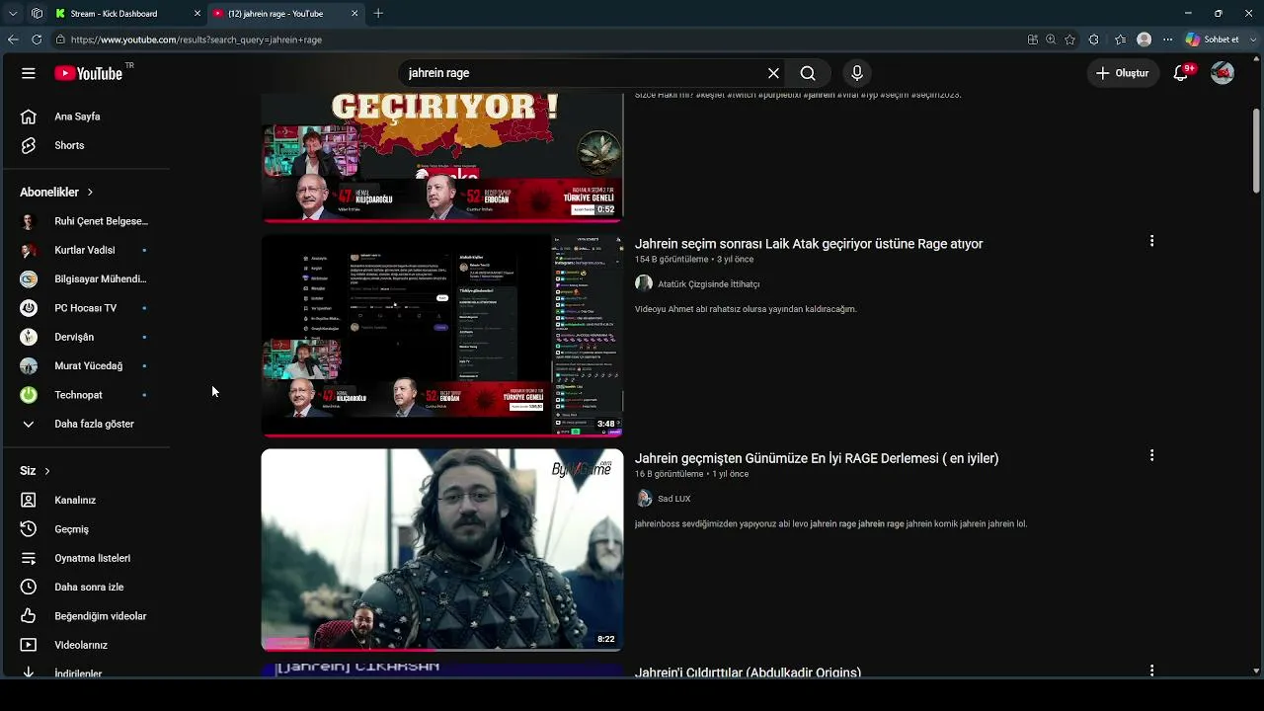This screenshot has width=1264, height=711.
Task: Run the search with the magnifier button
Action: coord(808,73)
